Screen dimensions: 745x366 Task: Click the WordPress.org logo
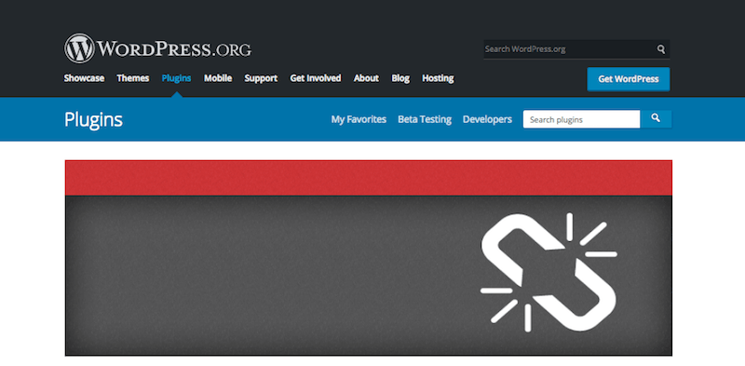pyautogui.click(x=157, y=48)
